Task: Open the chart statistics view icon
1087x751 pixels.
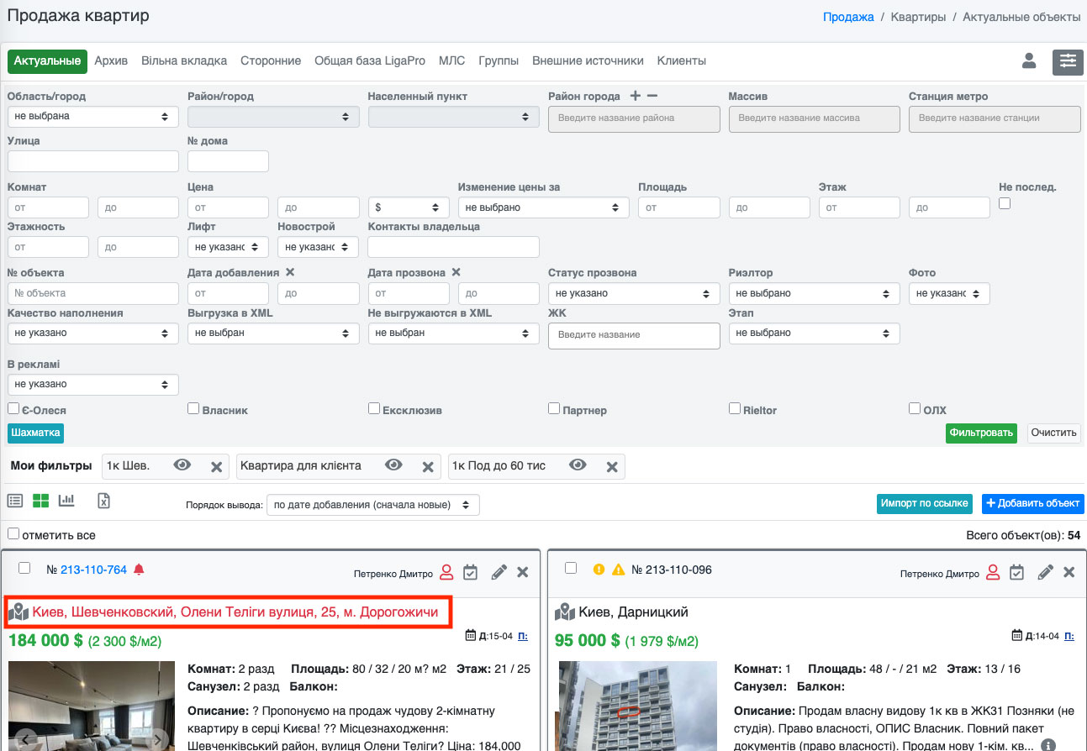Action: [x=66, y=501]
